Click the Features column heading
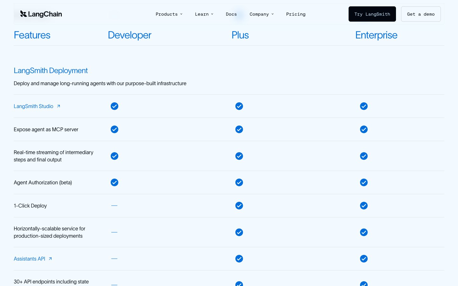Viewport: 458px width, 286px height. (x=32, y=35)
